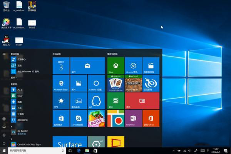Select the Snap1 desktop file
The image size is (231, 154).
(x=19, y=42)
